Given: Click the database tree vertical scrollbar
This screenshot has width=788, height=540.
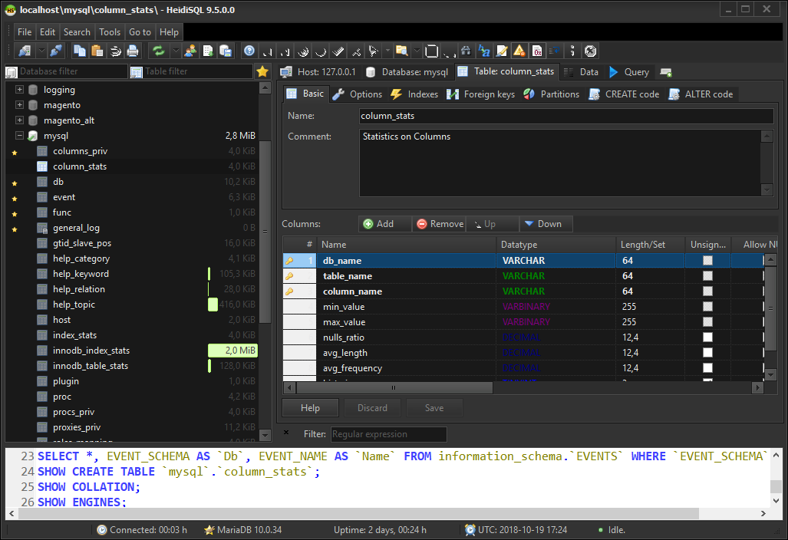Looking at the screenshot, I should click(265, 231).
